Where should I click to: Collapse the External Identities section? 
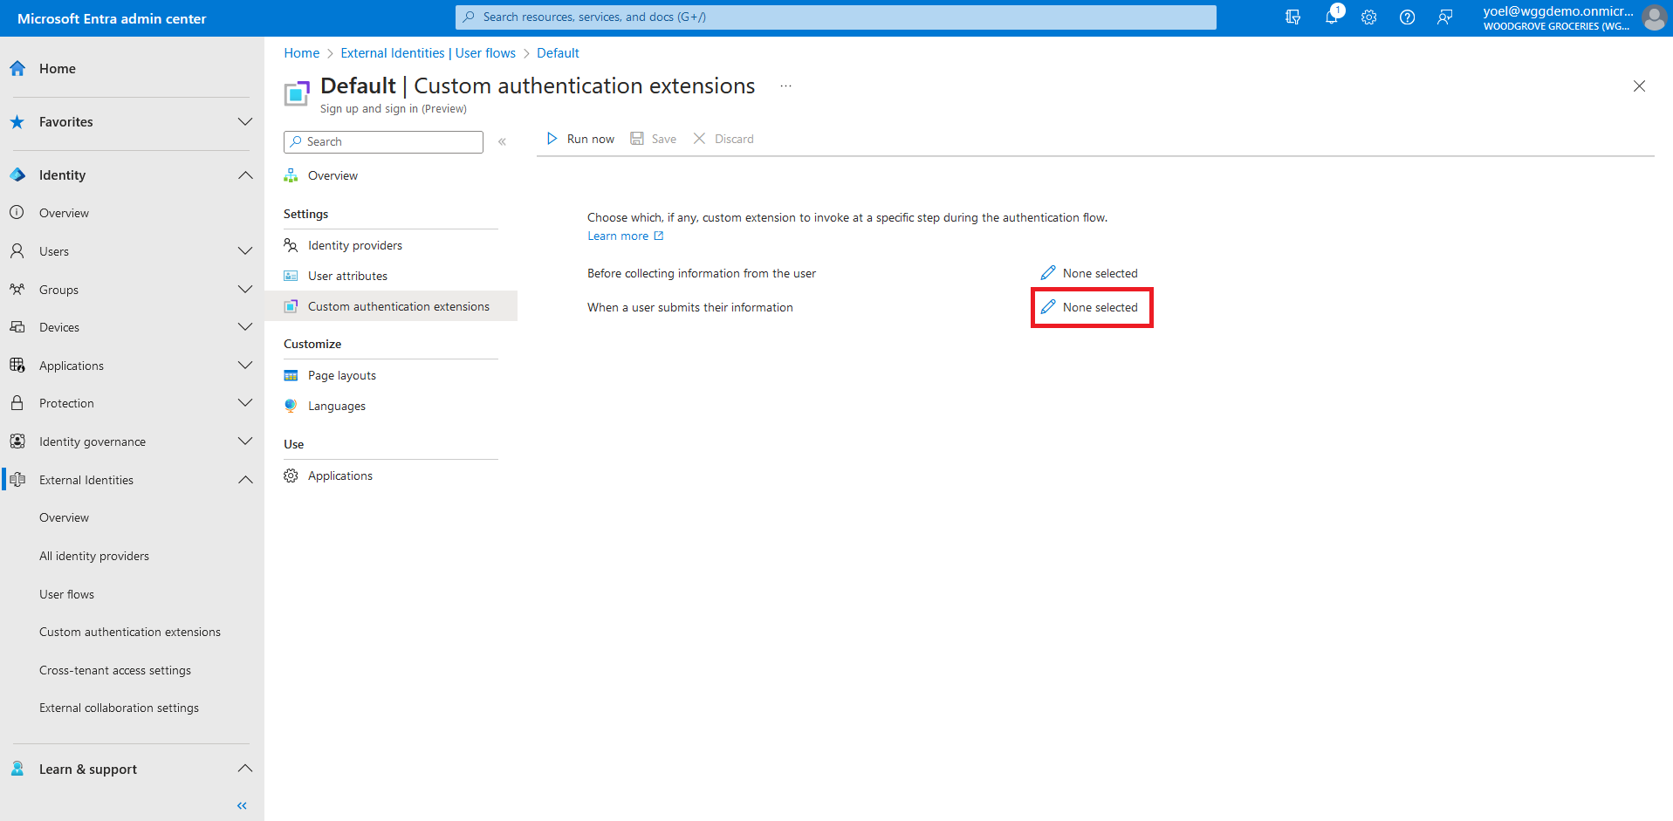point(245,480)
